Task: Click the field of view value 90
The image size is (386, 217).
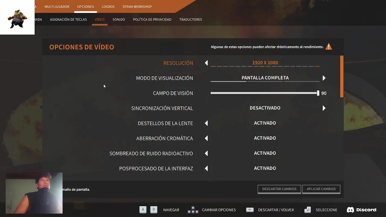Action: coord(324,93)
